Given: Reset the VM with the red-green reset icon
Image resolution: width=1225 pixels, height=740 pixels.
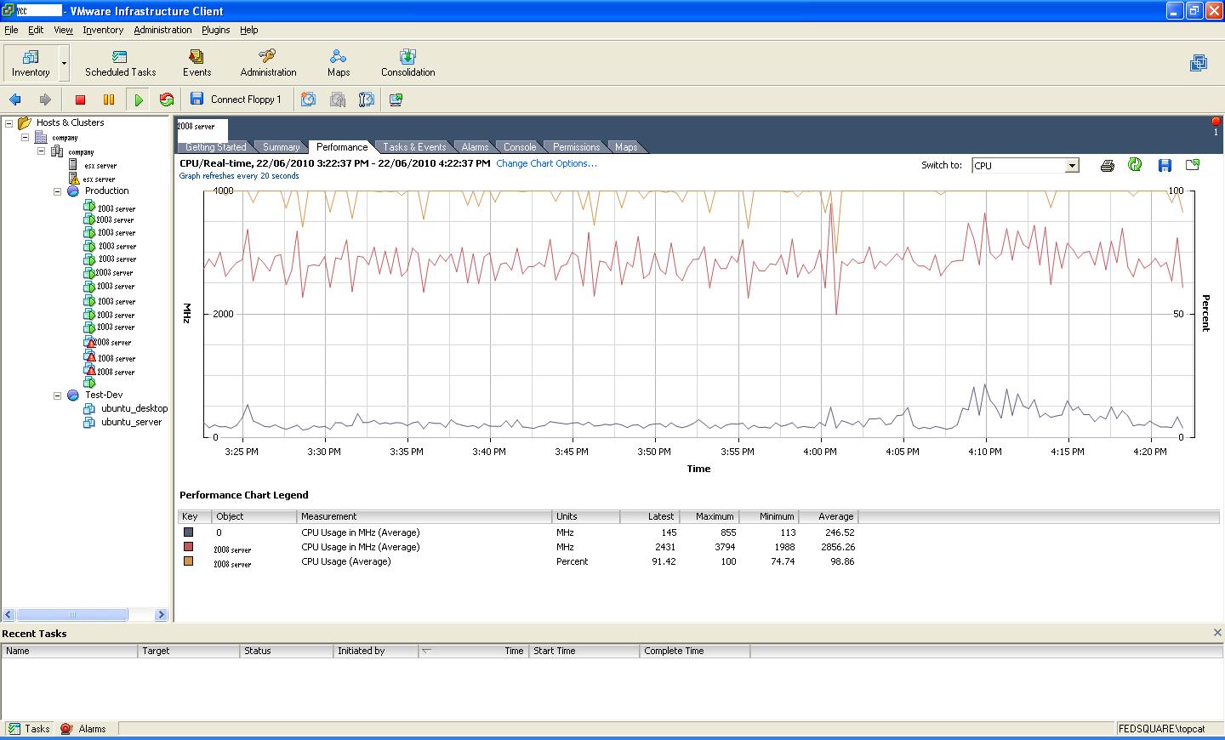Looking at the screenshot, I should [167, 100].
